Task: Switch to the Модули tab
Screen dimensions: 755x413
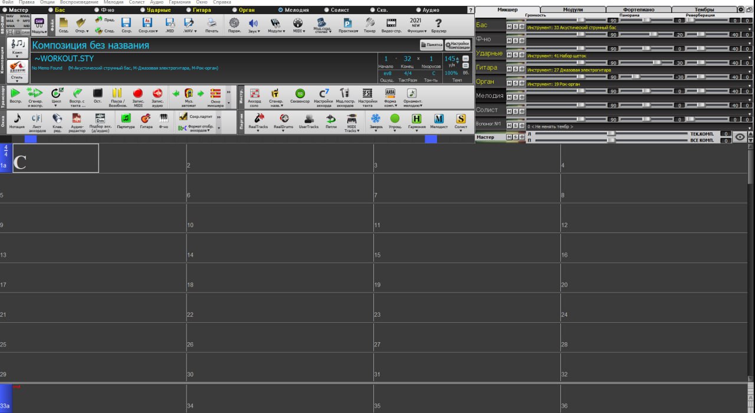Action: 573,9
